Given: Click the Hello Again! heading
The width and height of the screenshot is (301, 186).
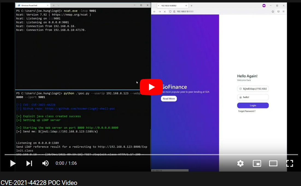Looking at the screenshot, I should point(247,76).
